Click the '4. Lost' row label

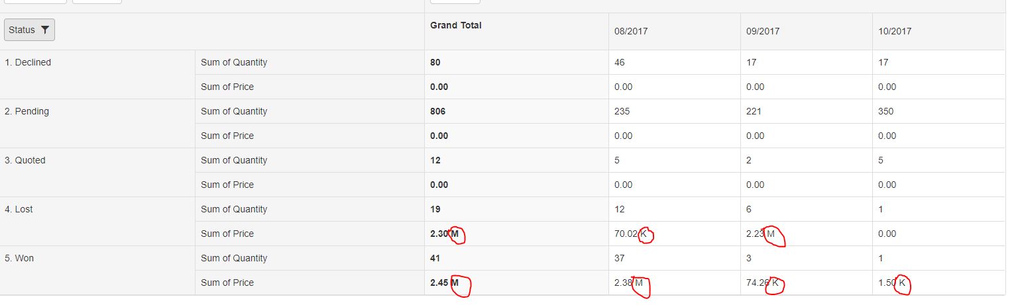(x=19, y=209)
